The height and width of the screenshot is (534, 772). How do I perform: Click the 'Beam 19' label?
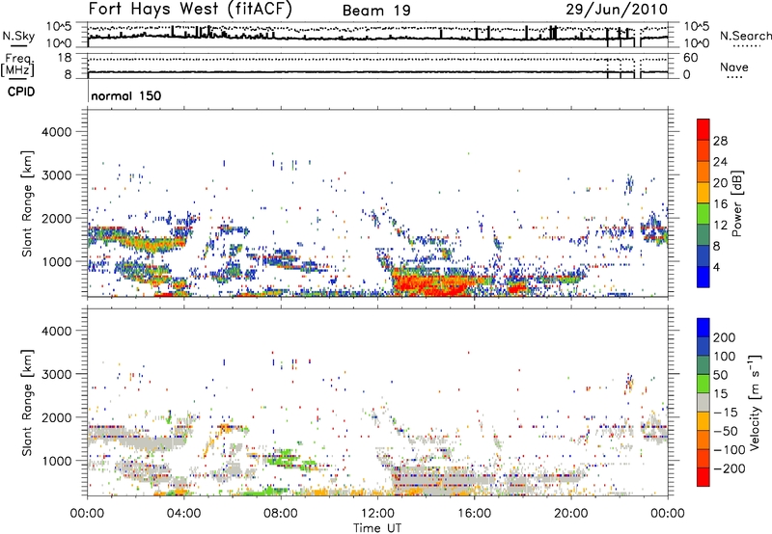[x=376, y=11]
